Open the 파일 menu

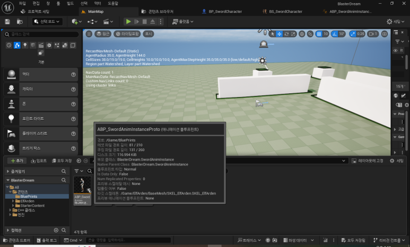(x=22, y=3)
